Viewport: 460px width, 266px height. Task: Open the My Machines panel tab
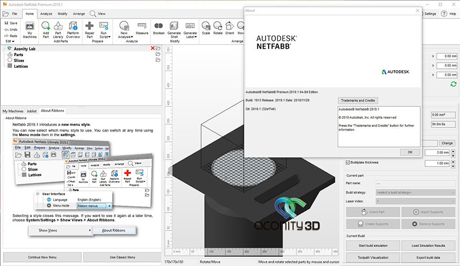click(13, 111)
